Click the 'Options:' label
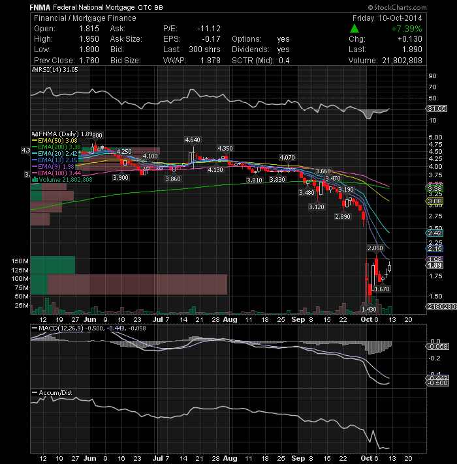Screen dimensions: 457x464 pyautogui.click(x=247, y=39)
